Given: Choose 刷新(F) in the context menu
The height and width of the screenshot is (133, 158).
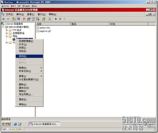Looking at the screenshot, I should pos(29,91).
